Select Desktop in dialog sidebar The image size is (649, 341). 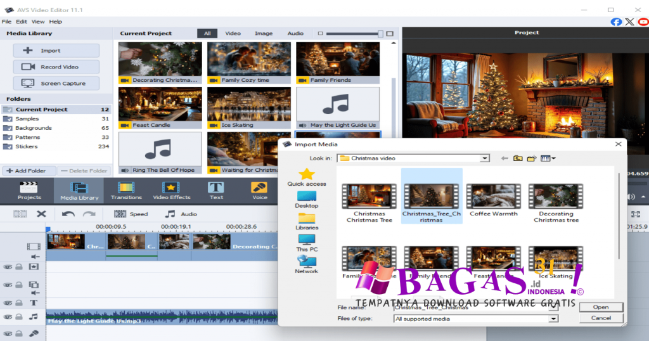coord(307,200)
